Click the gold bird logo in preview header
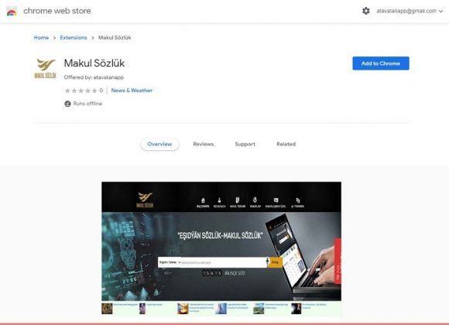The image size is (449, 325). [146, 200]
